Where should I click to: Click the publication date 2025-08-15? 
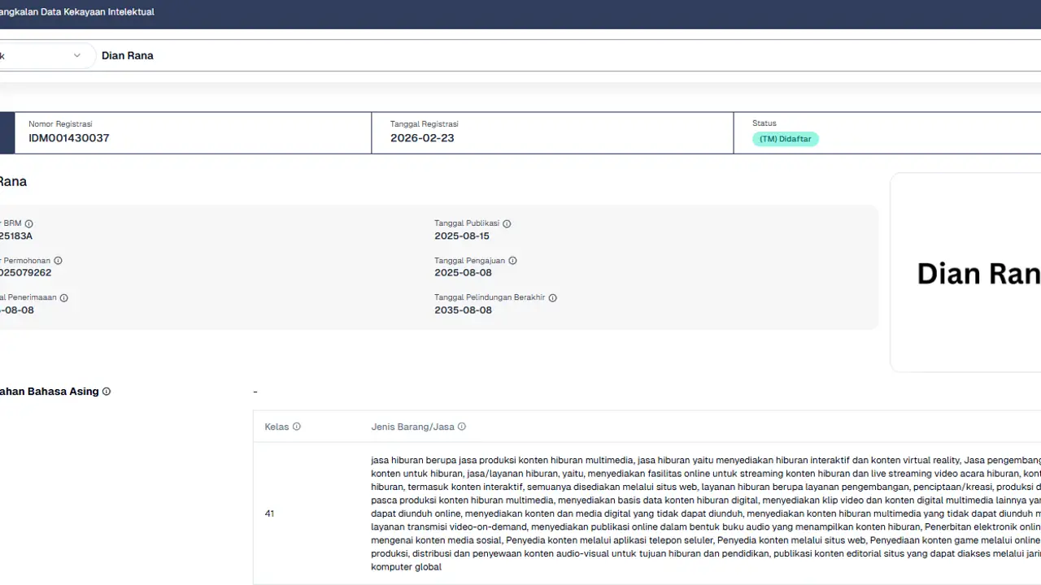click(x=462, y=236)
